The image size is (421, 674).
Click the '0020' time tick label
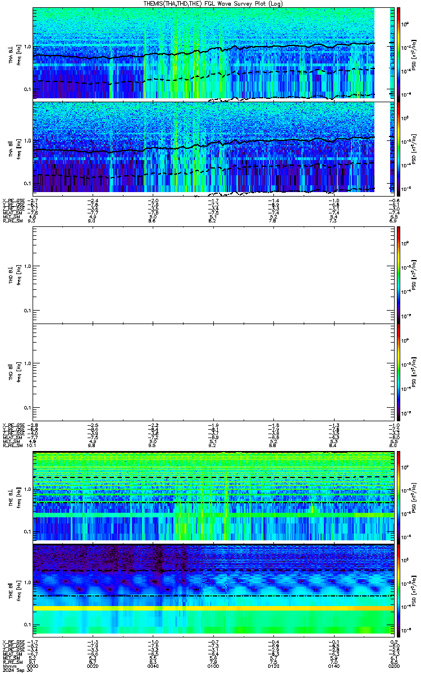click(93, 666)
